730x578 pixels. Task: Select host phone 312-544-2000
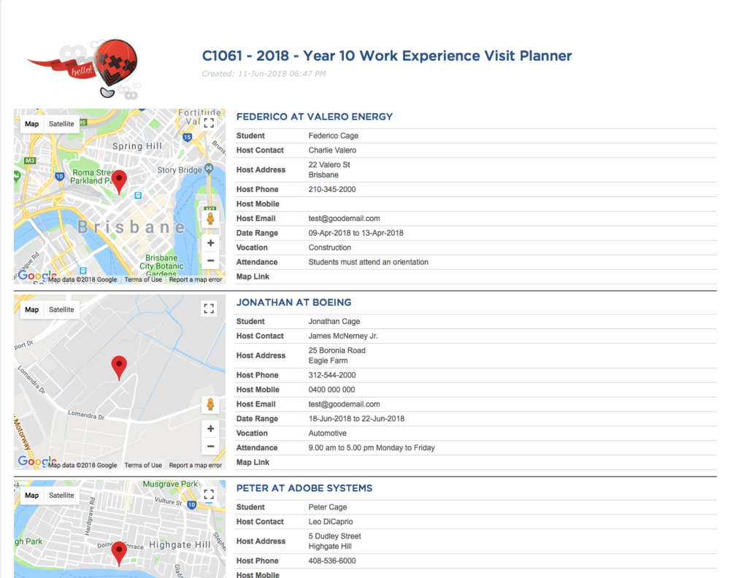coord(332,375)
